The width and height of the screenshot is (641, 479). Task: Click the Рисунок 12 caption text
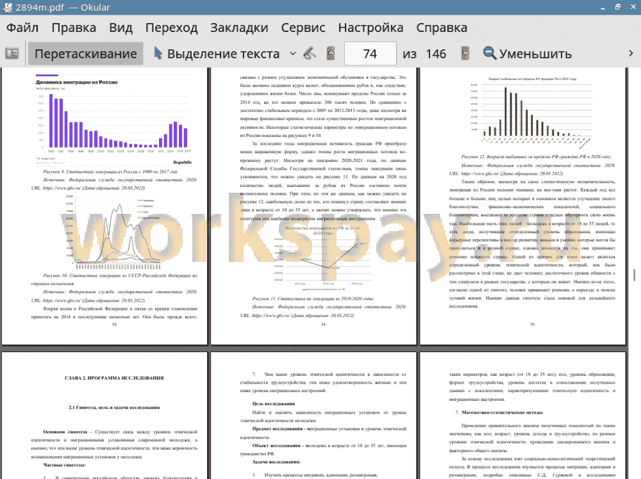[x=537, y=156]
